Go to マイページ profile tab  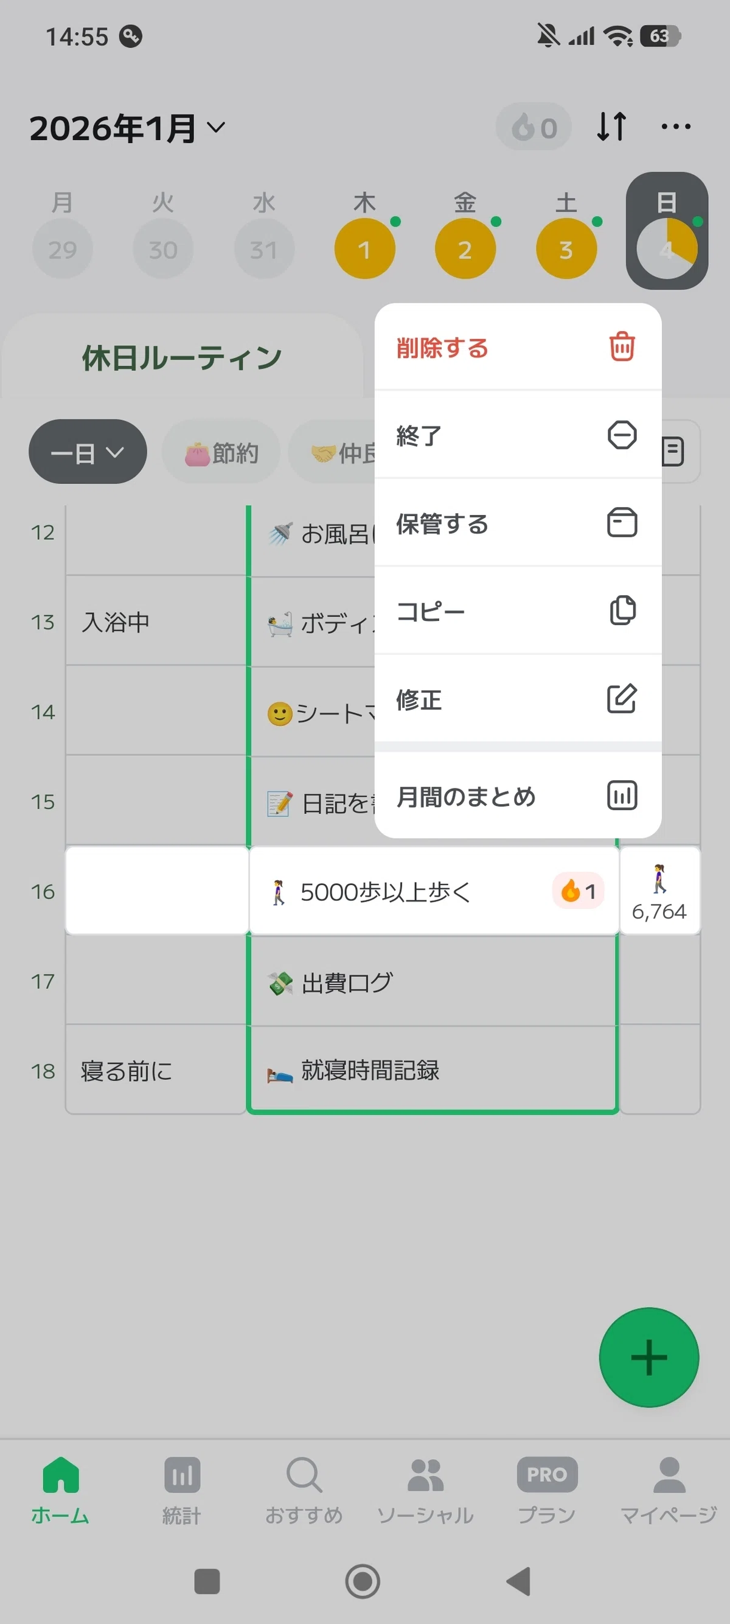(x=669, y=1490)
